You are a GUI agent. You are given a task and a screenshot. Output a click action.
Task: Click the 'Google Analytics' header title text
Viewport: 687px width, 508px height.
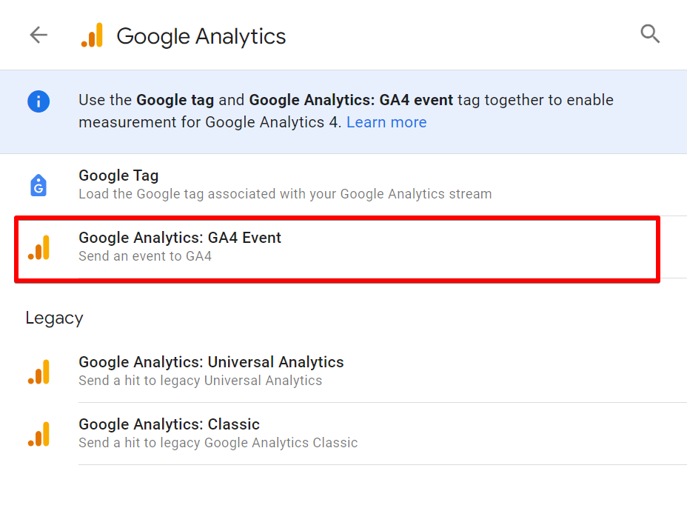(x=201, y=36)
